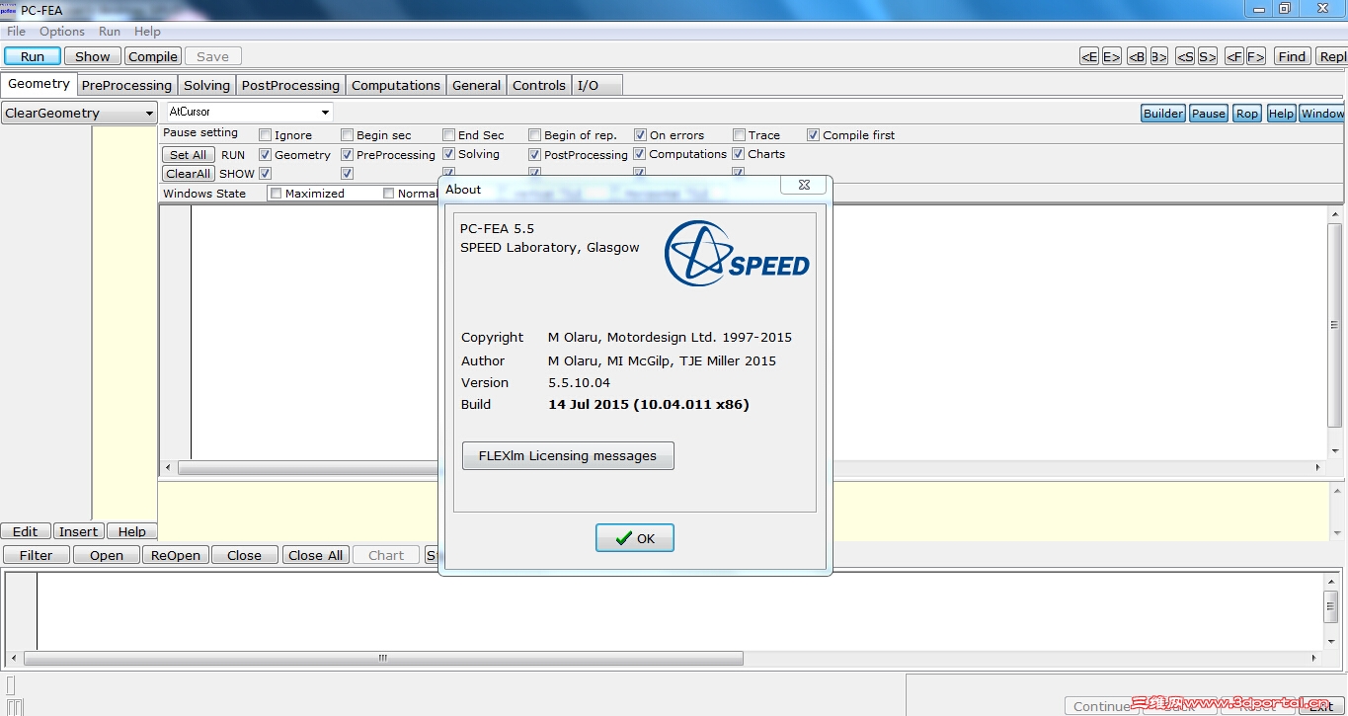Click the blue Window toolbar button
The width and height of the screenshot is (1348, 716).
coord(1322,114)
